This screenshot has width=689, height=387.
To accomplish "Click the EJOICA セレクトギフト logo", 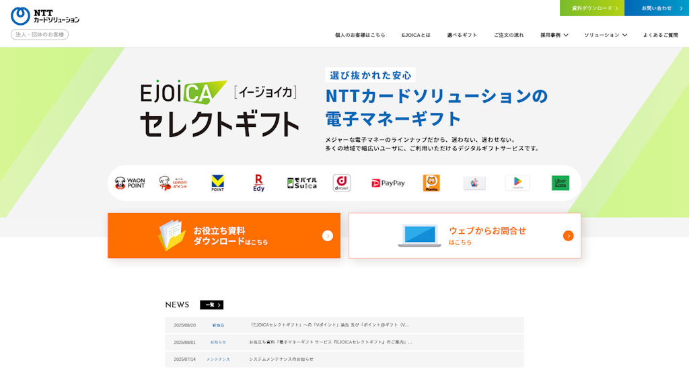I will 219,108.
